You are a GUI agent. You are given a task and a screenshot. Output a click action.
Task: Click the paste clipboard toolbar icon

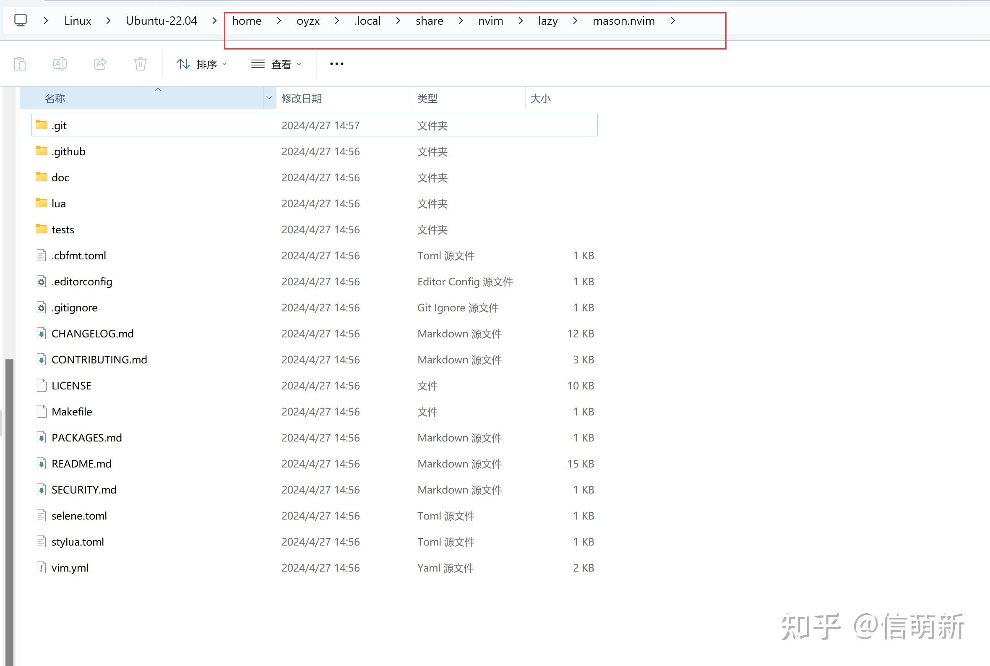(x=20, y=64)
